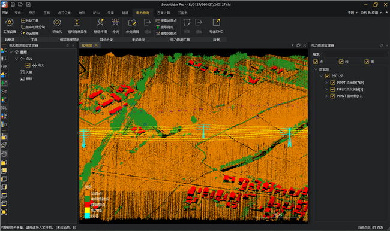Image resolution: width=390 pixels, height=231 pixels.
Task: Switch to RGB color display mode
Action: (x=4, y=66)
